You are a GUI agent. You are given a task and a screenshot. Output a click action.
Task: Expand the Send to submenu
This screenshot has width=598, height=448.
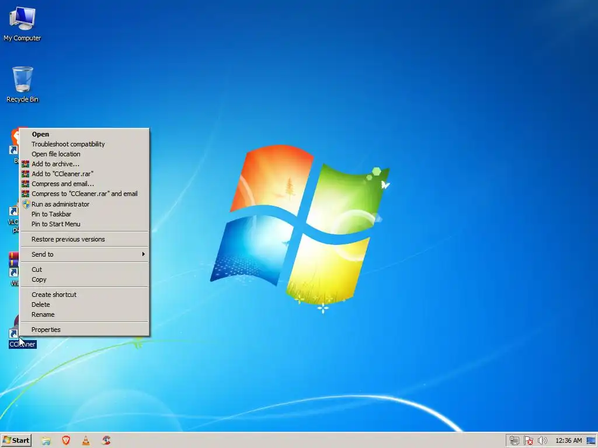[84, 254]
